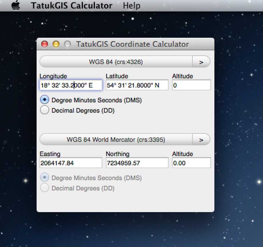Click the TatukGIS Coordinate Calculator window title
The image size is (263, 247).
(x=132, y=44)
